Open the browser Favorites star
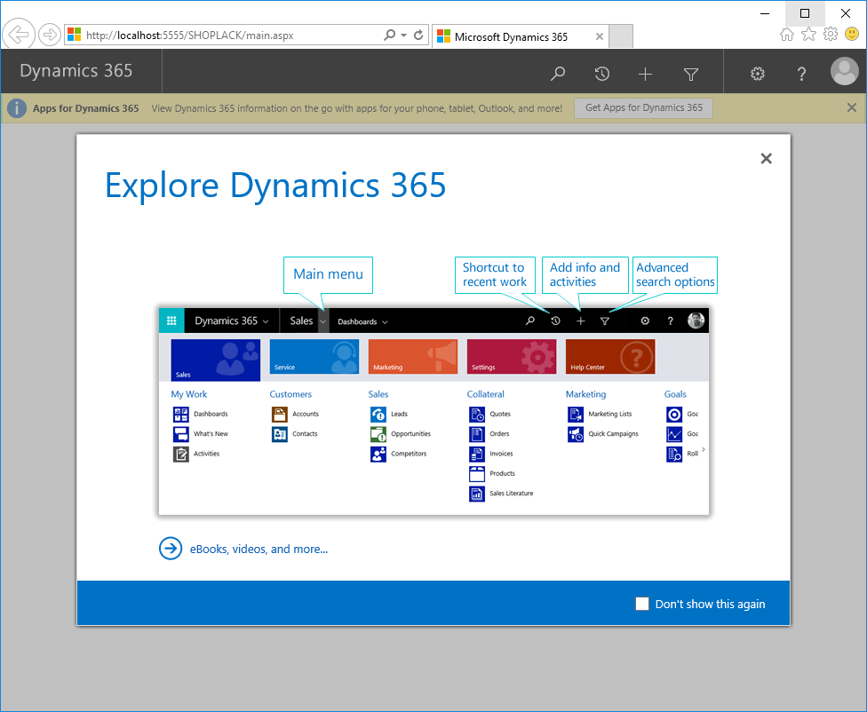The image size is (867, 712). (808, 35)
